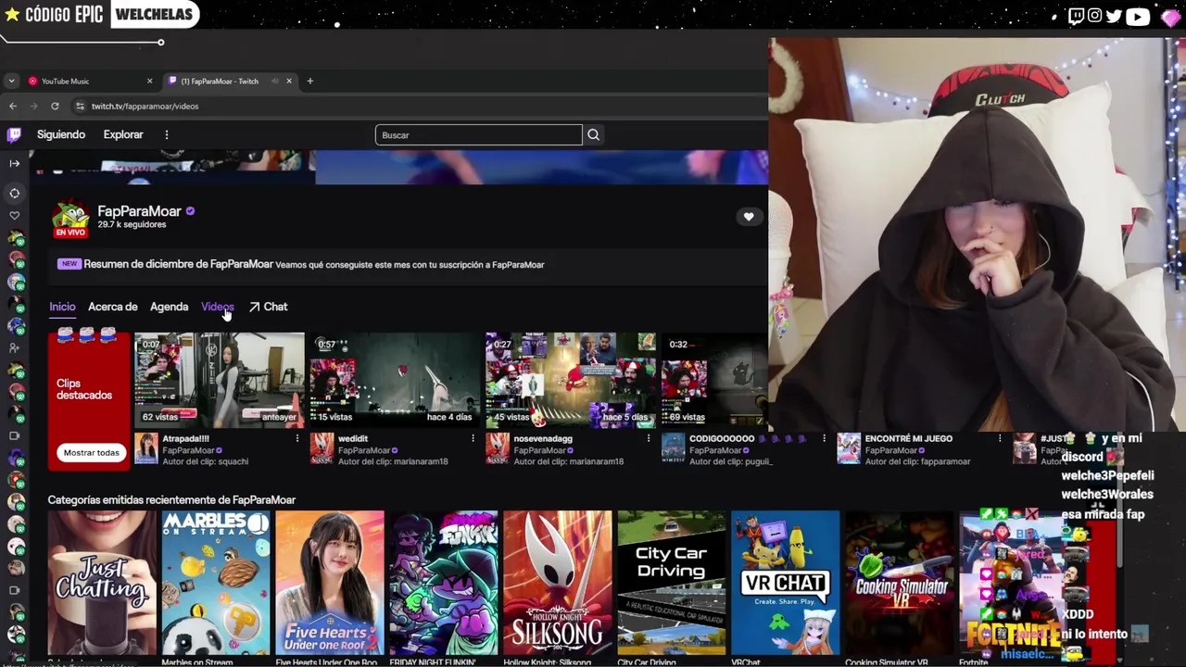Play the wedidit clip thumbnail
The height and width of the screenshot is (667, 1186).
(394, 380)
